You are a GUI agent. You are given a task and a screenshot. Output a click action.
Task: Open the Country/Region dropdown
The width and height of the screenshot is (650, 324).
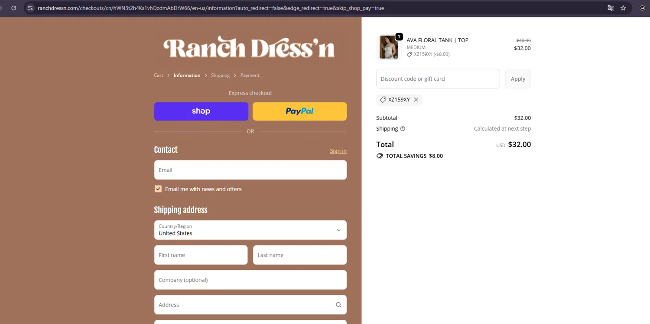pos(250,230)
